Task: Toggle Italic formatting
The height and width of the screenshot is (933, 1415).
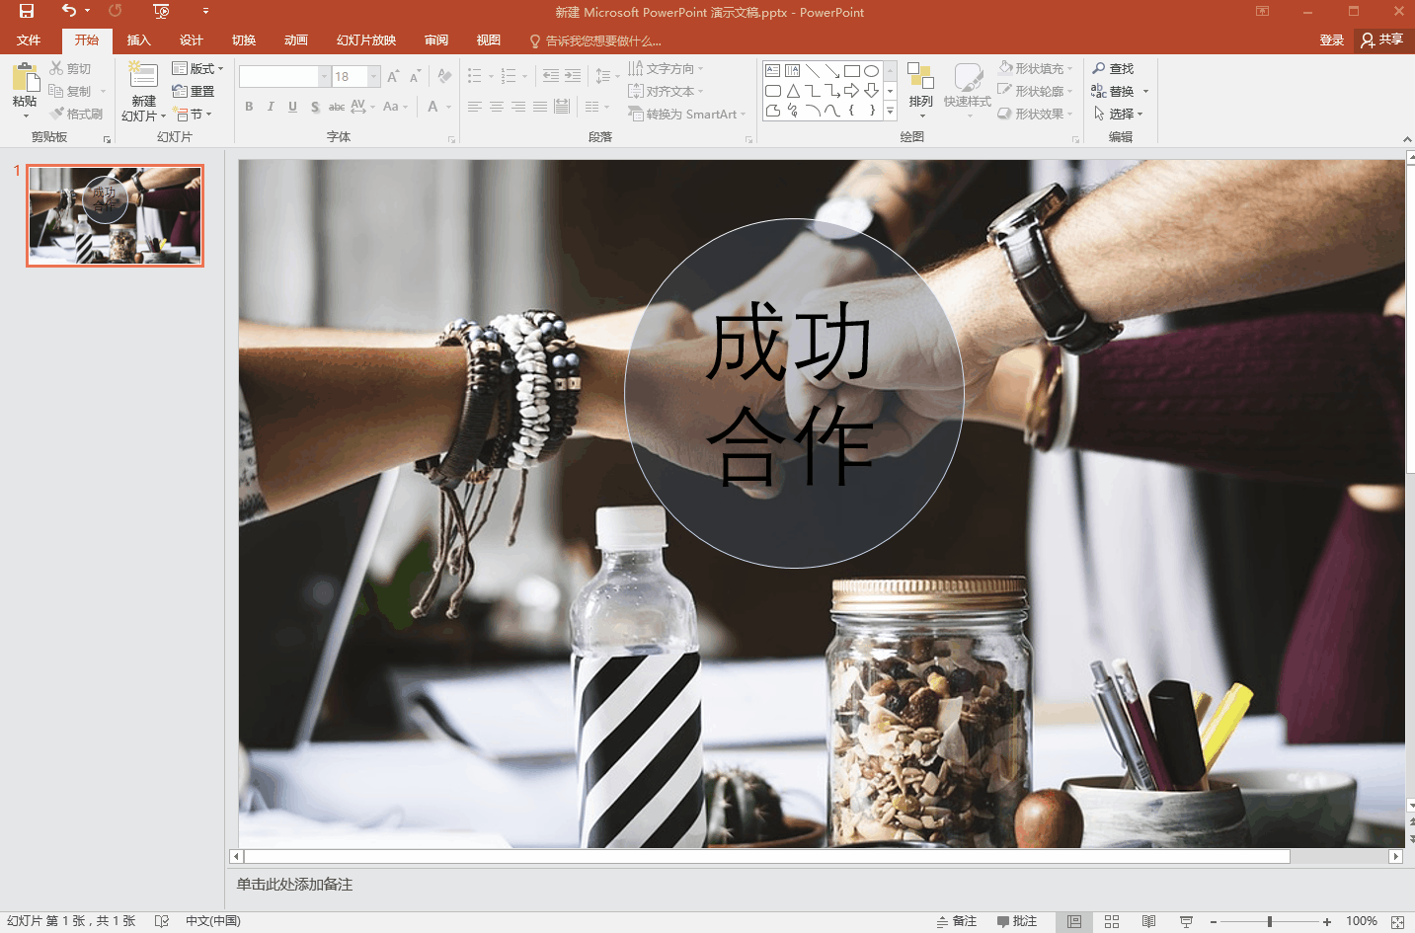Action: (271, 107)
